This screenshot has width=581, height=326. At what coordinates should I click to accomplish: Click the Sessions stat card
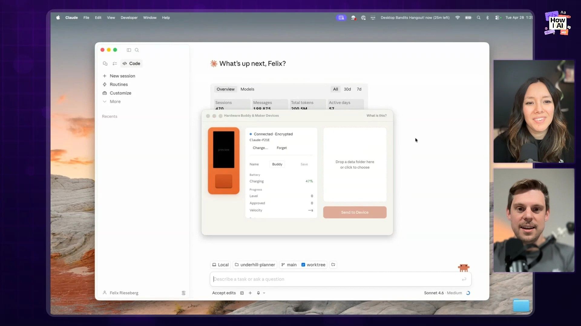click(232, 104)
